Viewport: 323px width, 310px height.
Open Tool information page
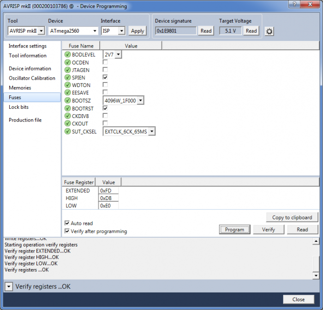28,55
